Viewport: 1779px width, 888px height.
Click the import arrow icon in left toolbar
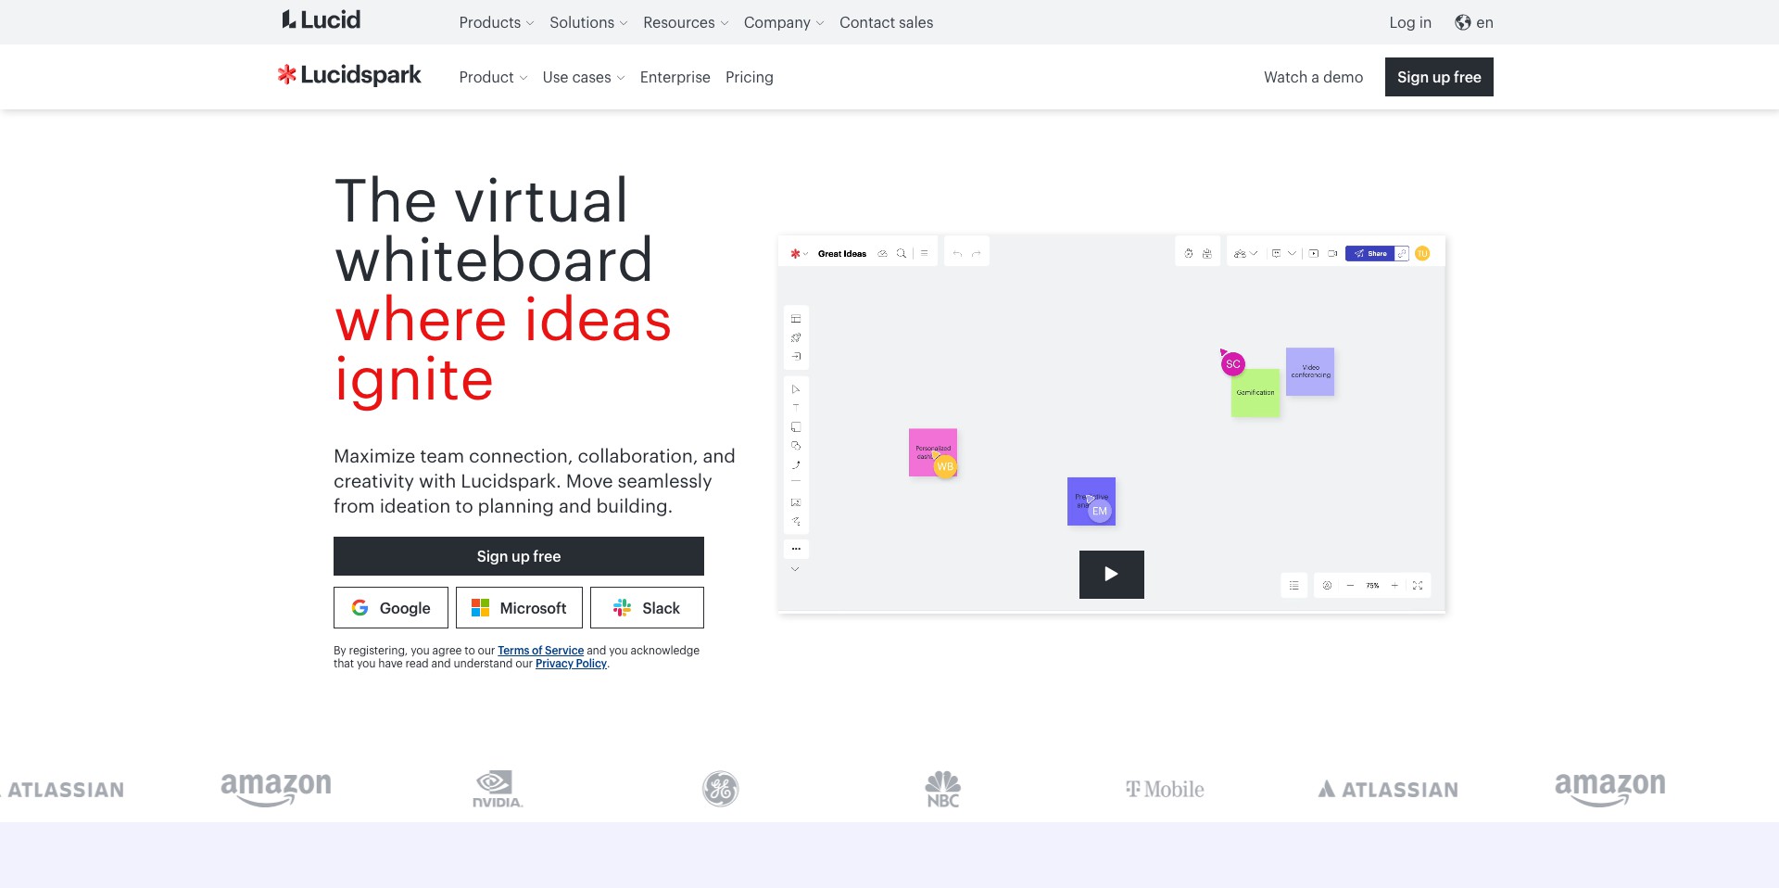796,356
